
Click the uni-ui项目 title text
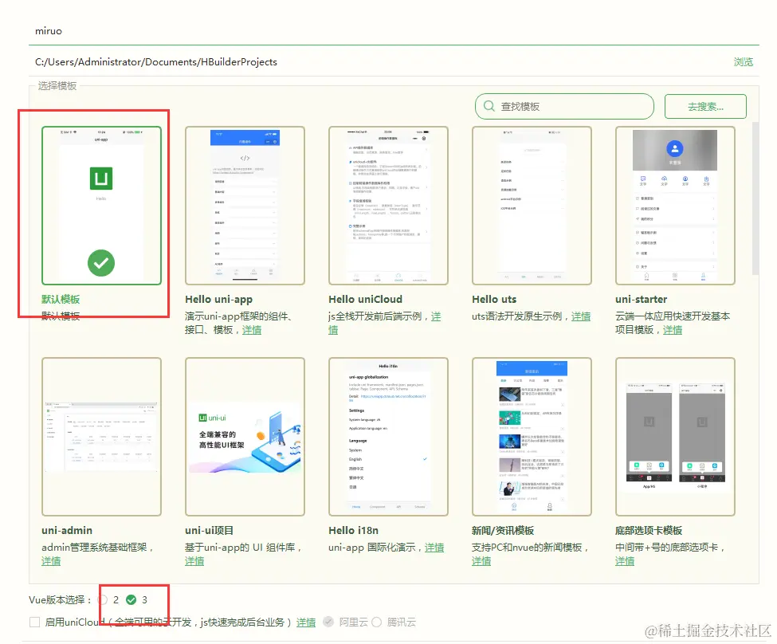click(x=209, y=530)
